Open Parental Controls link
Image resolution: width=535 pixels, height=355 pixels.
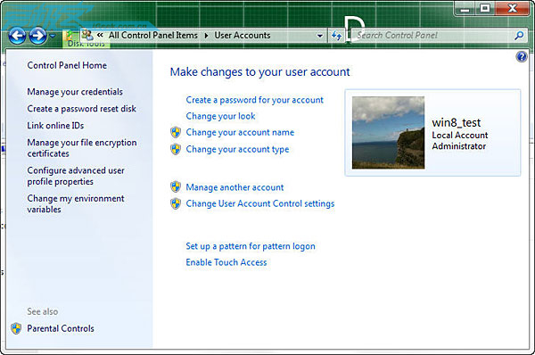pyautogui.click(x=61, y=328)
